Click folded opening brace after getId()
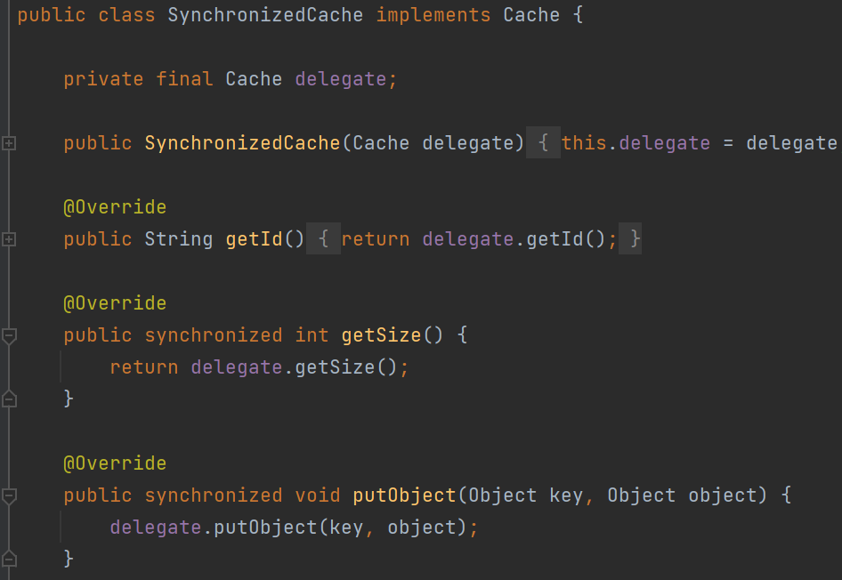Screen dimensions: 842x580 324,239
